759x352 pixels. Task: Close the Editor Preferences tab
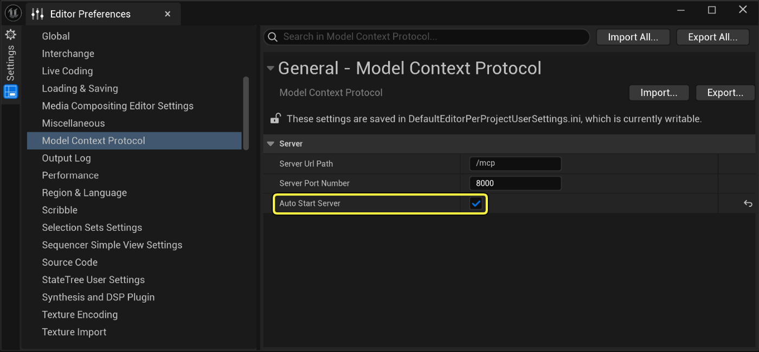point(168,14)
